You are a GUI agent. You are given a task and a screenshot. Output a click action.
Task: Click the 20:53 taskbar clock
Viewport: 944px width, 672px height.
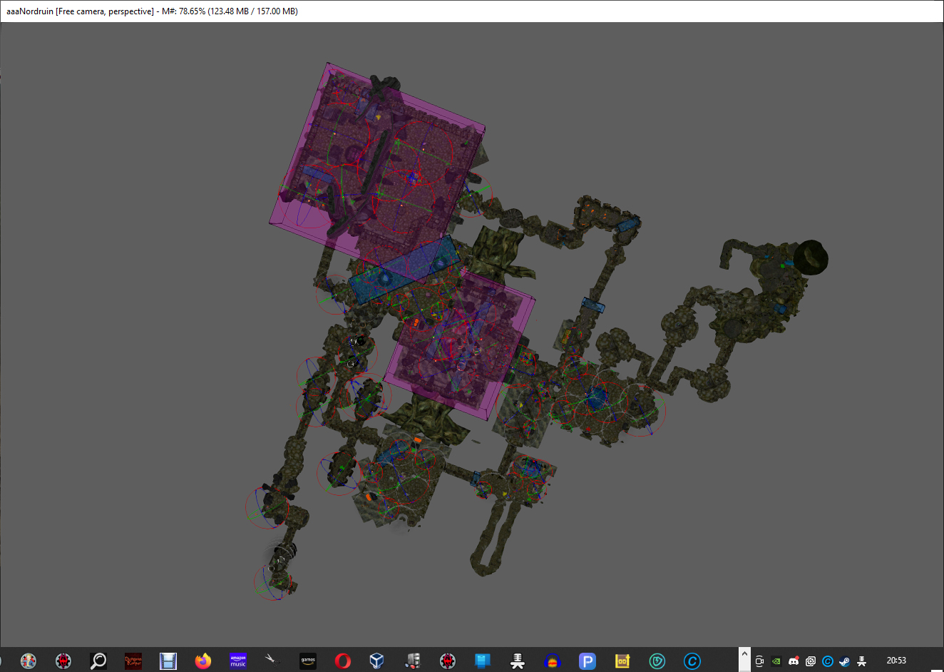(896, 661)
